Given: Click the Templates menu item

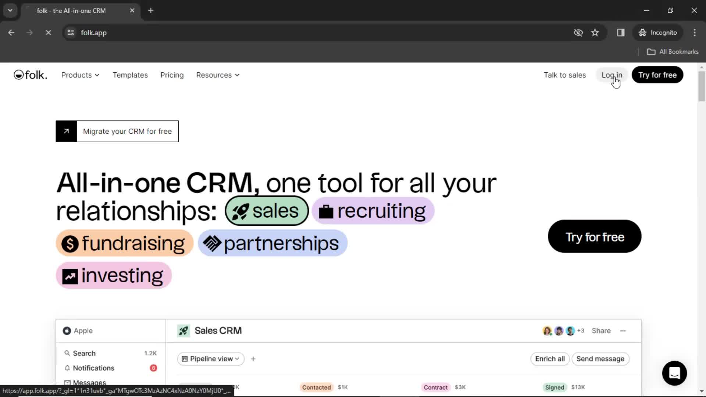Looking at the screenshot, I should coord(130,75).
